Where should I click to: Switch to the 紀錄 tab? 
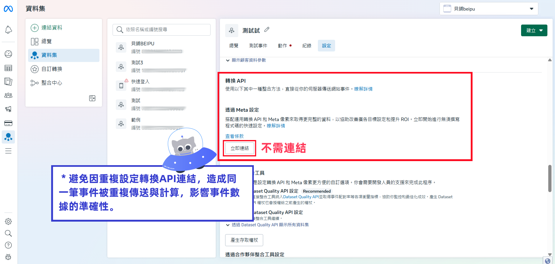307,46
